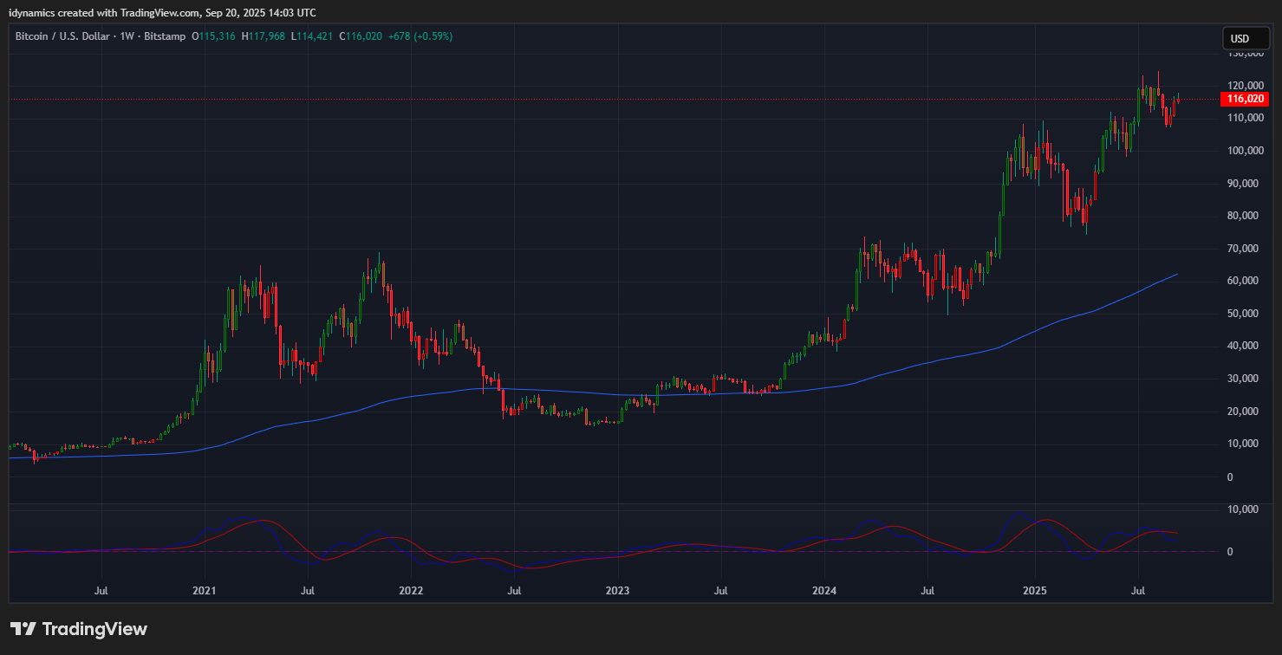Image resolution: width=1282 pixels, height=655 pixels.
Task: Click the 2021 label on the time axis
Action: click(x=205, y=591)
